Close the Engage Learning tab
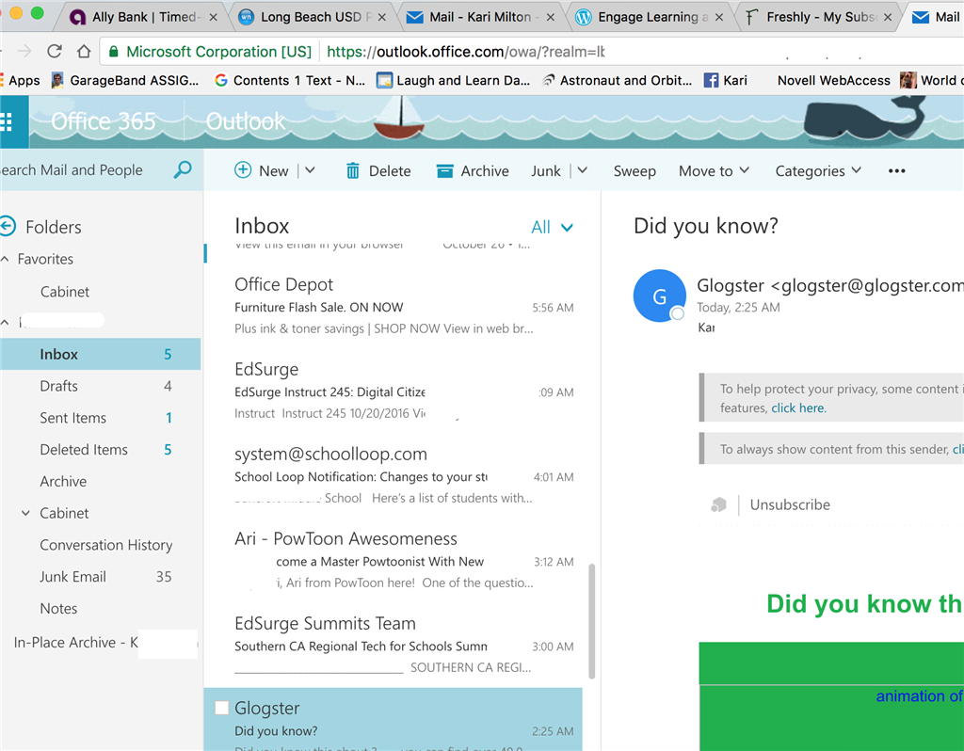This screenshot has width=964, height=751. pyautogui.click(x=718, y=17)
